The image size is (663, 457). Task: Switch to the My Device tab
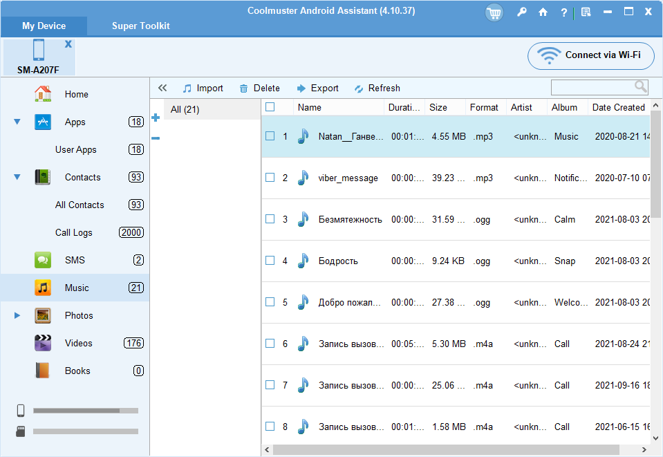point(44,26)
